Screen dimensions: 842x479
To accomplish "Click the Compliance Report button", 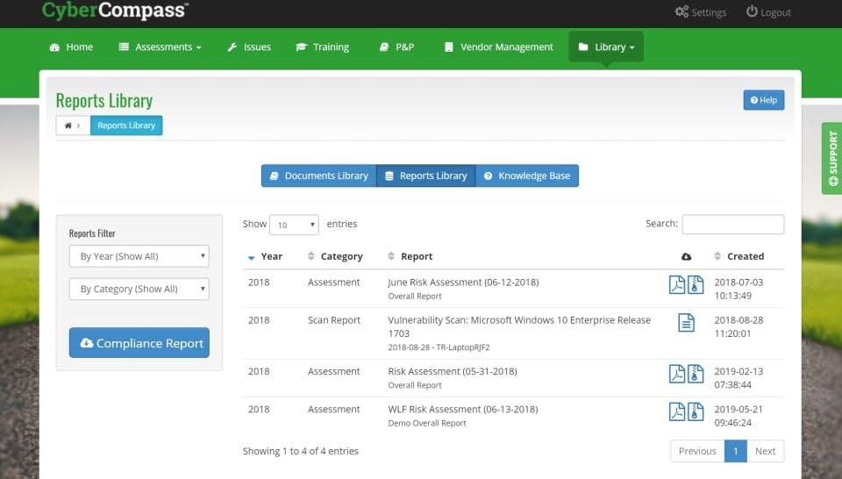I will pyautogui.click(x=139, y=343).
